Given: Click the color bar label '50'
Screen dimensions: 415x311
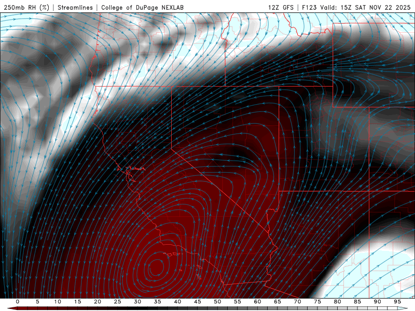Looking at the screenshot, I should [217, 302].
